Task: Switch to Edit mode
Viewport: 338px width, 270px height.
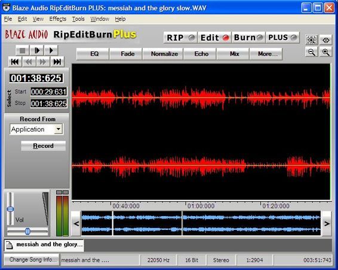Action: pyautogui.click(x=214, y=38)
